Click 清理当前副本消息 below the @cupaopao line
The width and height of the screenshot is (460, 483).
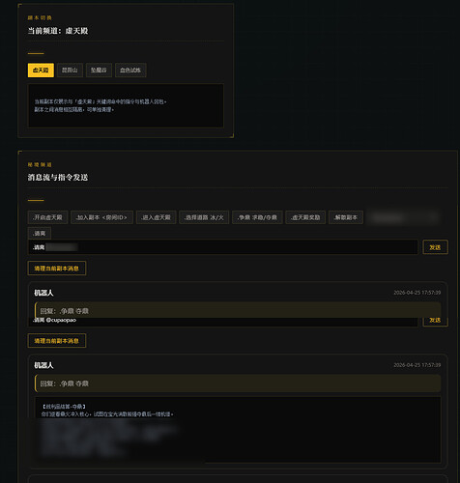57,341
